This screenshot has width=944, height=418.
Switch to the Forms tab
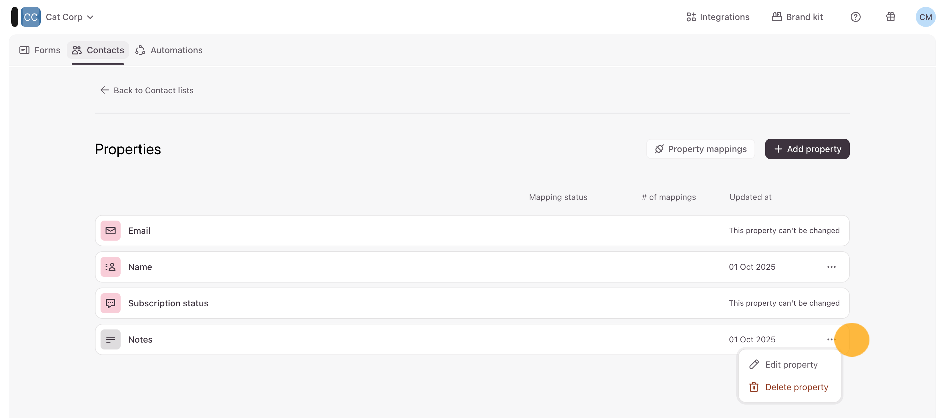(x=39, y=50)
